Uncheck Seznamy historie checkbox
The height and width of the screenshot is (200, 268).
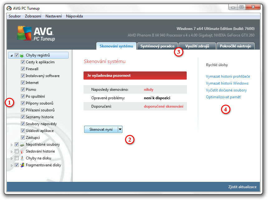pyautogui.click(x=23, y=117)
